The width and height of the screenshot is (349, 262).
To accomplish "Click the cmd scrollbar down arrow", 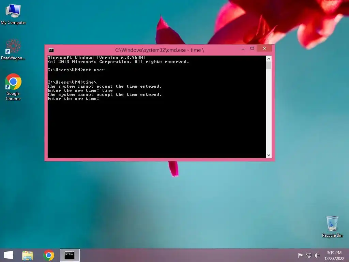I will [269, 155].
